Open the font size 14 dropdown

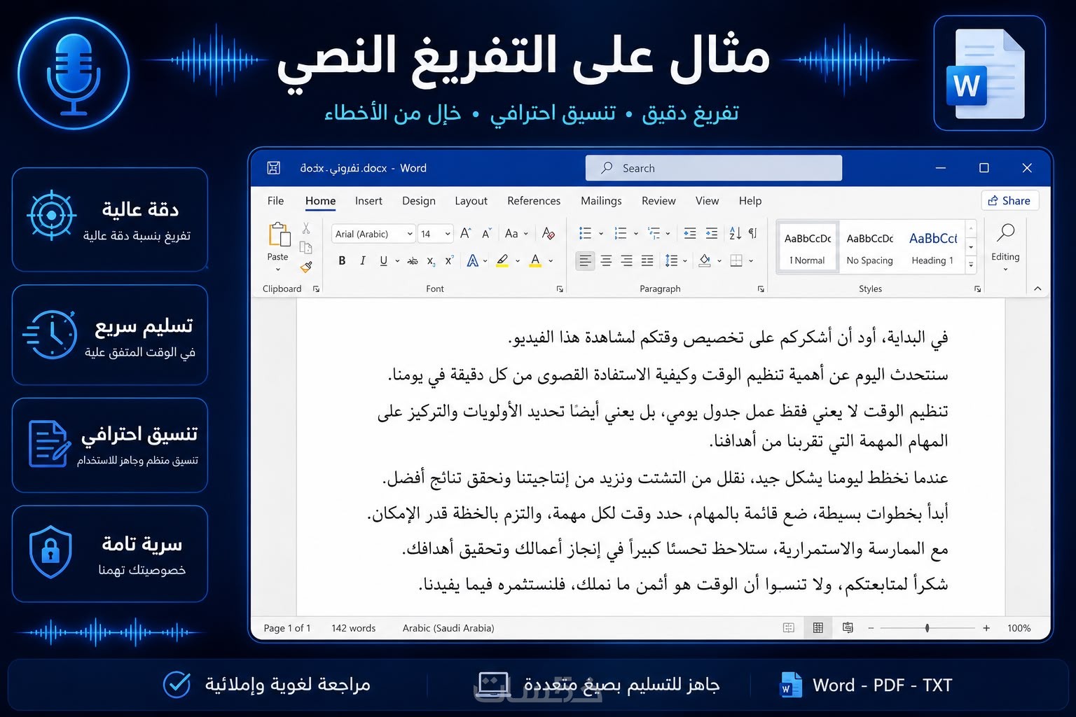(448, 234)
